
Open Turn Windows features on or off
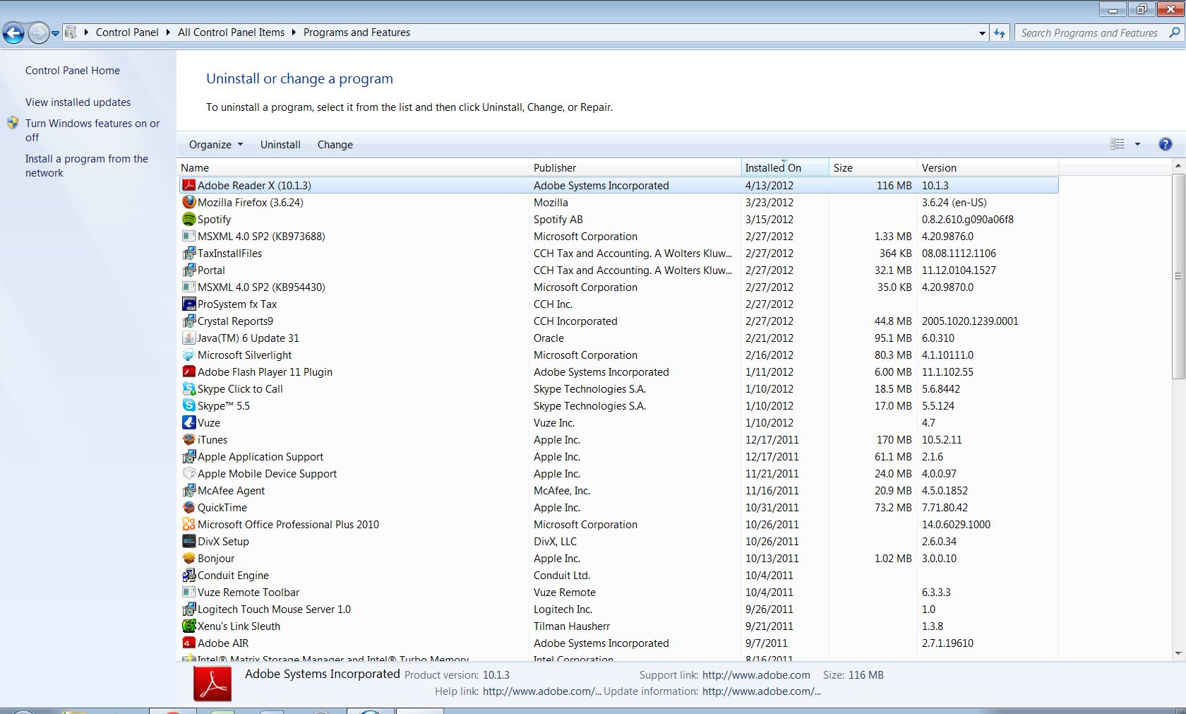(x=92, y=130)
